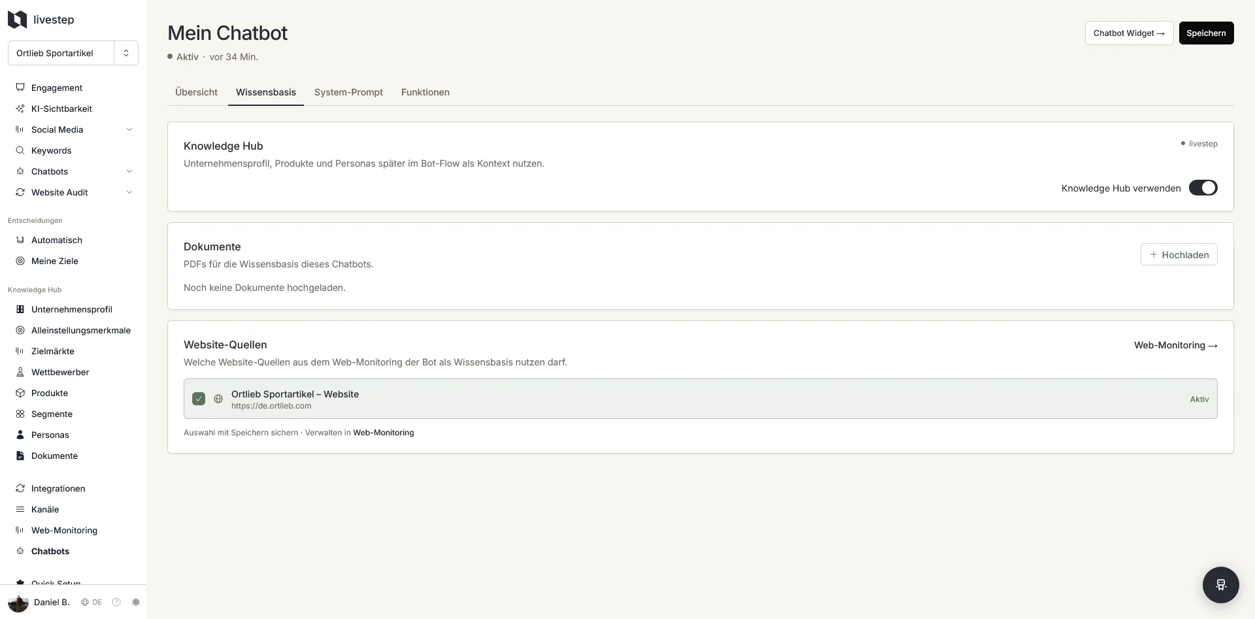Open the settings gear icon
The height and width of the screenshot is (619, 1255).
(136, 602)
